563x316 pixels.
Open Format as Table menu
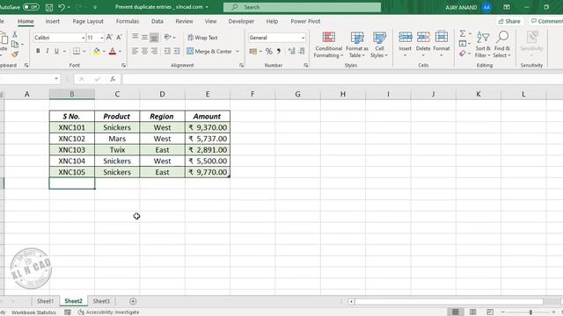click(x=357, y=45)
